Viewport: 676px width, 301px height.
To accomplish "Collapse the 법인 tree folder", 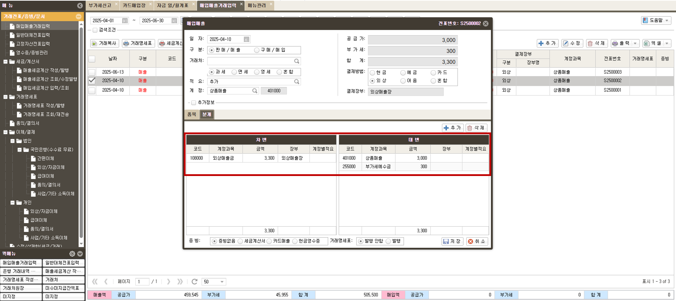I will 12,141.
